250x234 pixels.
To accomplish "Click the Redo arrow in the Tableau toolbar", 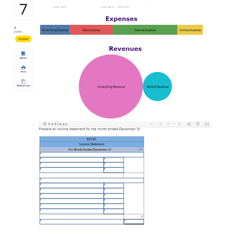I will tap(160, 124).
